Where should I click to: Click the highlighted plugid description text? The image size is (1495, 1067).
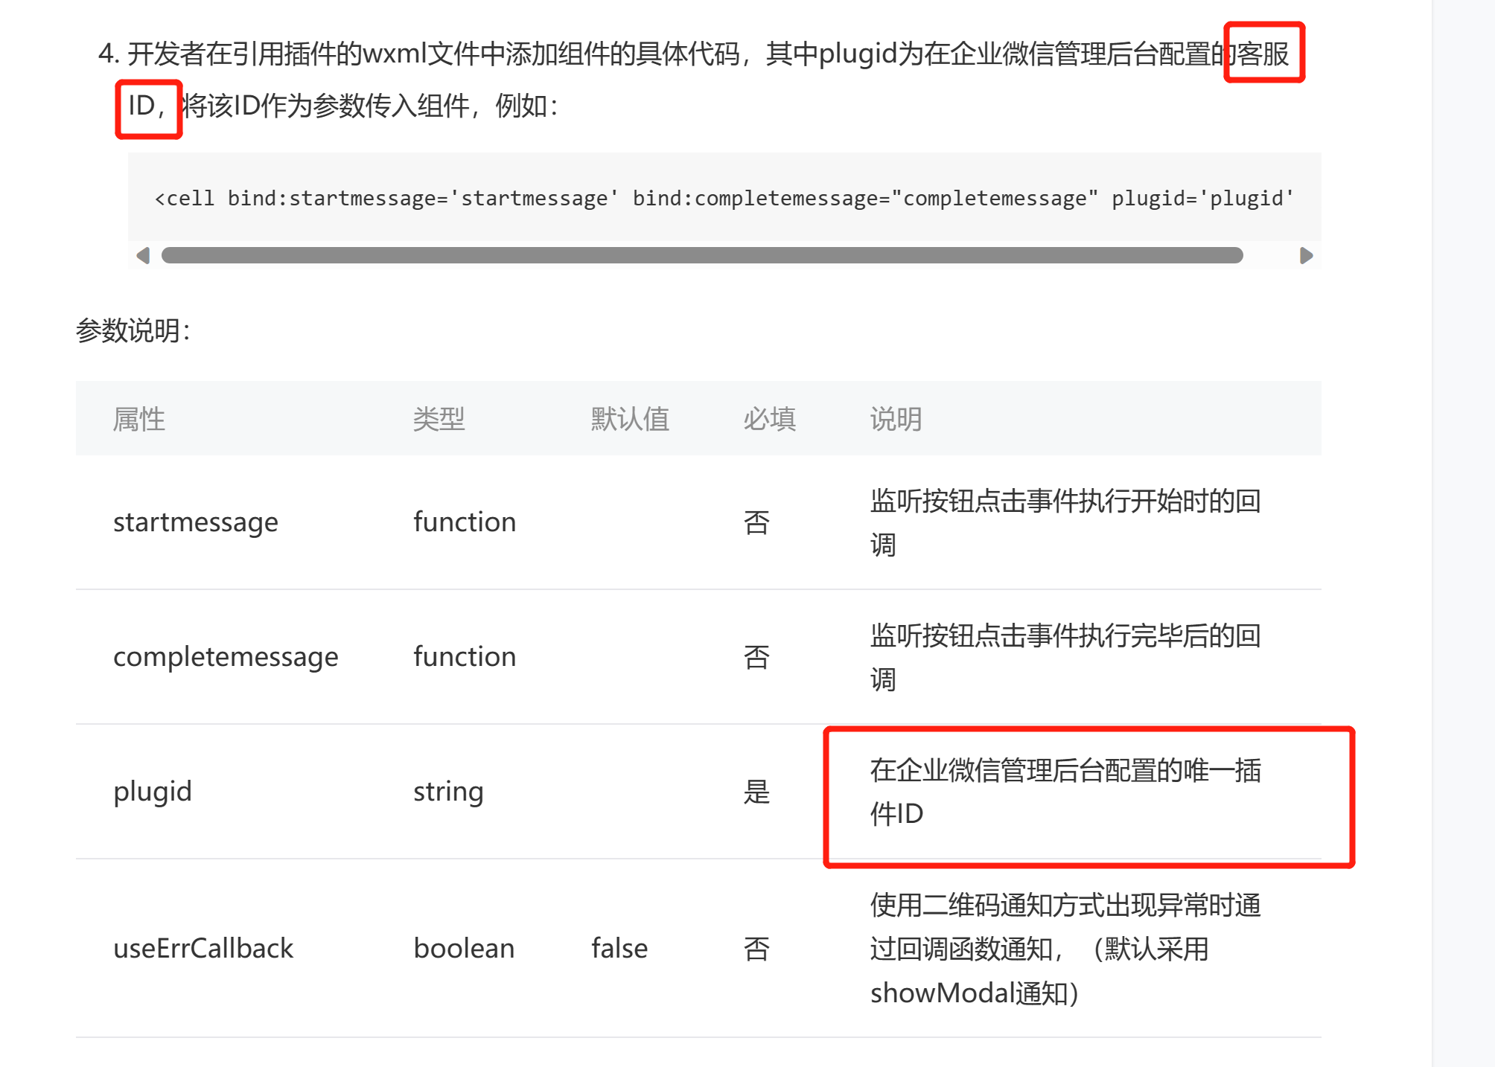coord(1065,792)
